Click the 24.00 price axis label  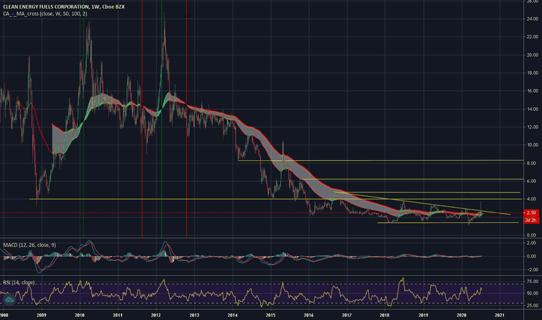pos(532,19)
